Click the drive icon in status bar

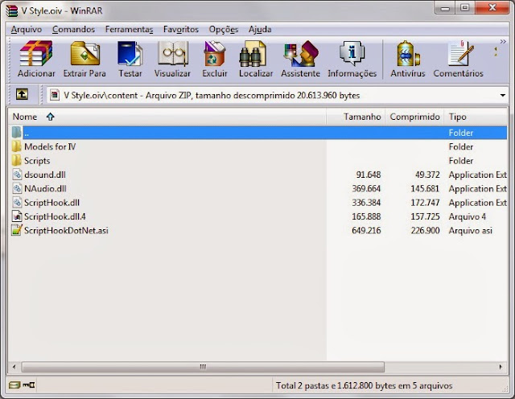coord(14,385)
